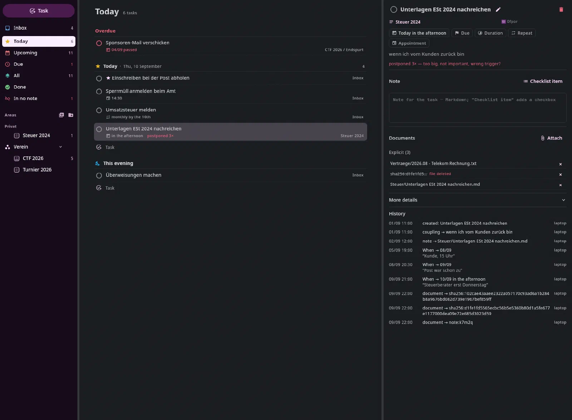This screenshot has width=572, height=420.
Task: Remove Telekom Rechnung.txt document with its x
Action: (560, 164)
